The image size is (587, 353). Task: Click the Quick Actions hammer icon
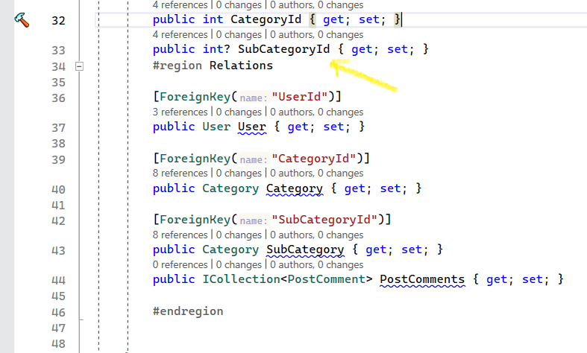(22, 20)
